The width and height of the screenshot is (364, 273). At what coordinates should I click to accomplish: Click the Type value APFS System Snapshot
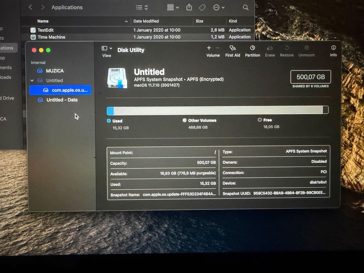(x=306, y=151)
